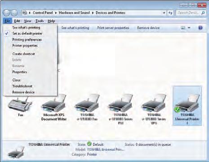Expand arrow before Control Panel breadcrumb
Screen dimensions: 209x162
30,13
